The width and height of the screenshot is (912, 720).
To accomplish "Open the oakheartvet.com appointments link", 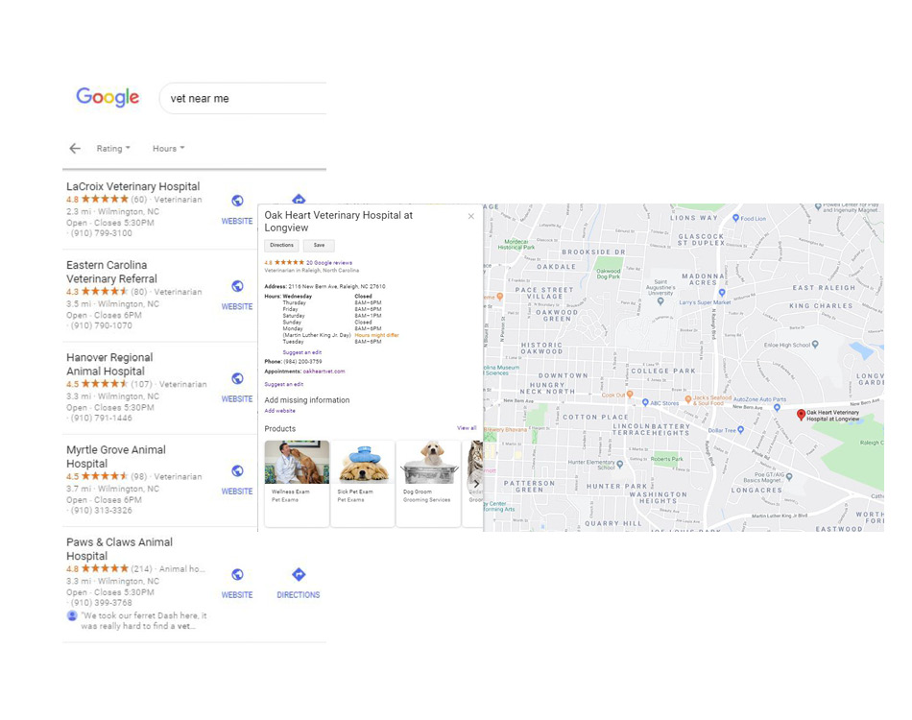I will coord(324,372).
